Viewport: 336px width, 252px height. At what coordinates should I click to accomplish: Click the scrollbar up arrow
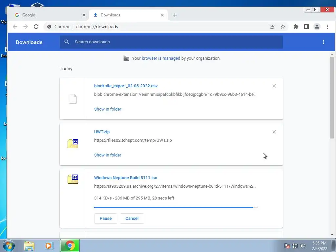pyautogui.click(x=332, y=54)
